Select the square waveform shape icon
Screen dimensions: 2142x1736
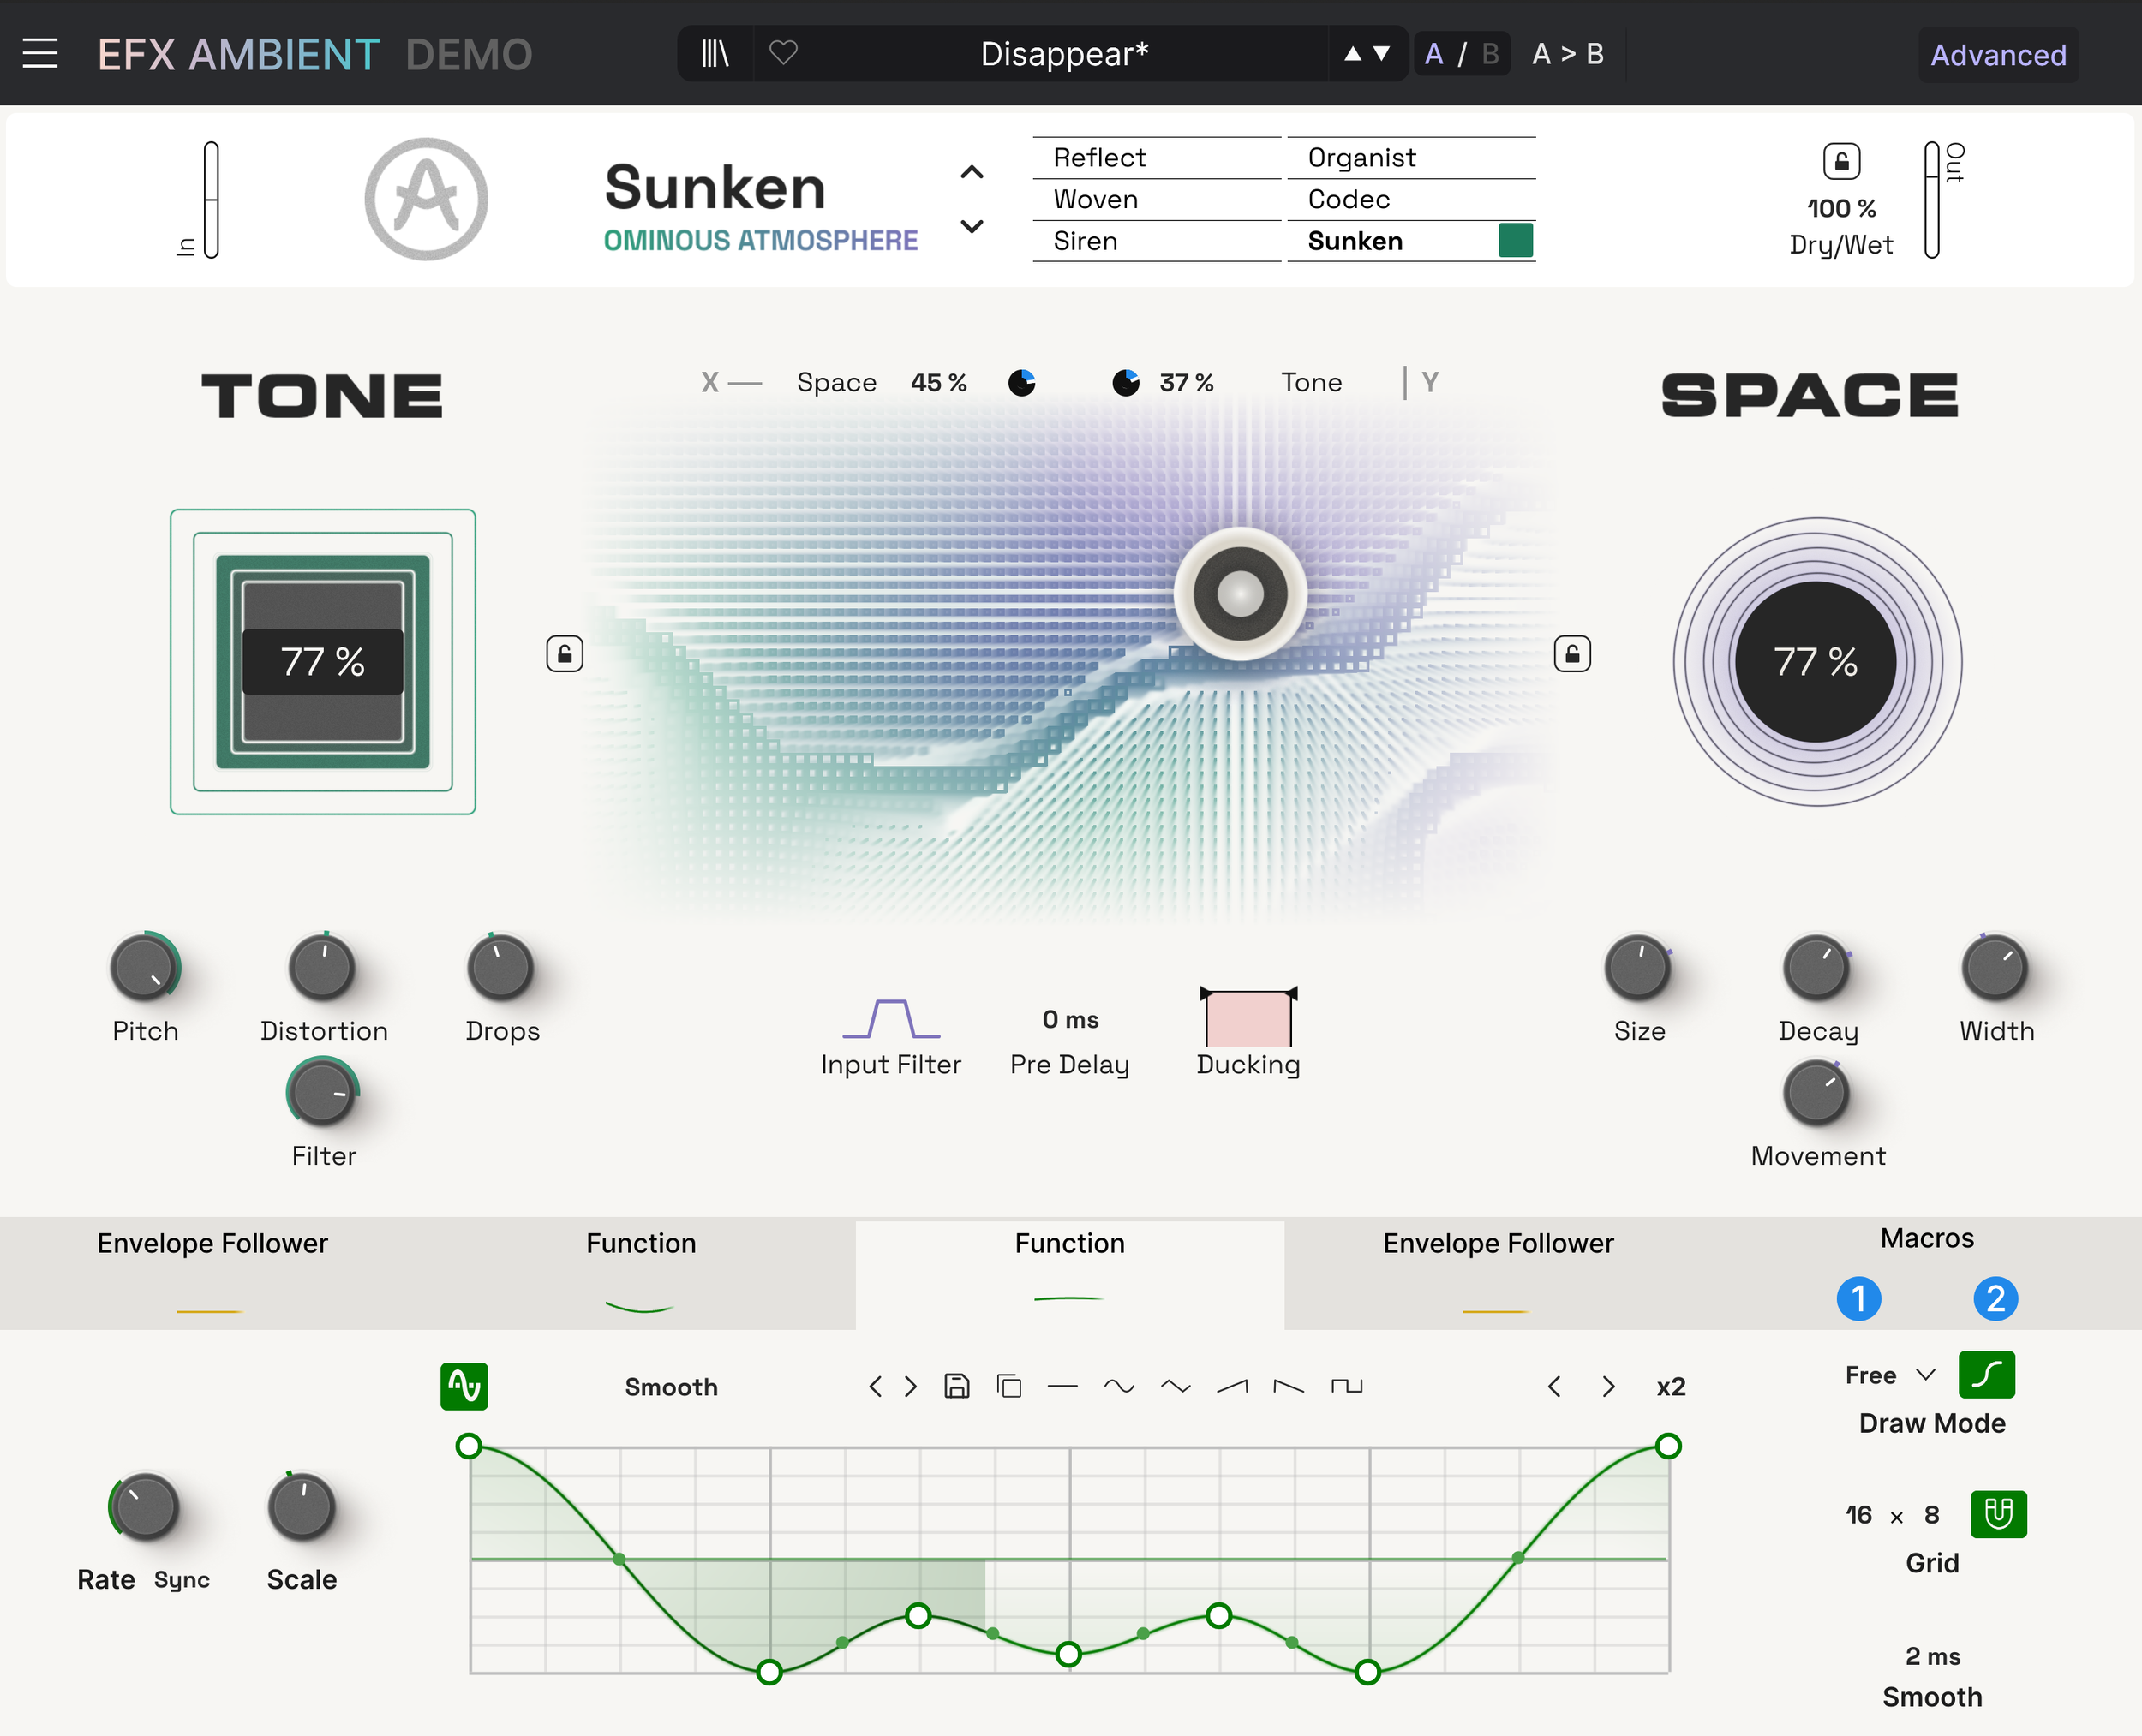coord(1346,1387)
